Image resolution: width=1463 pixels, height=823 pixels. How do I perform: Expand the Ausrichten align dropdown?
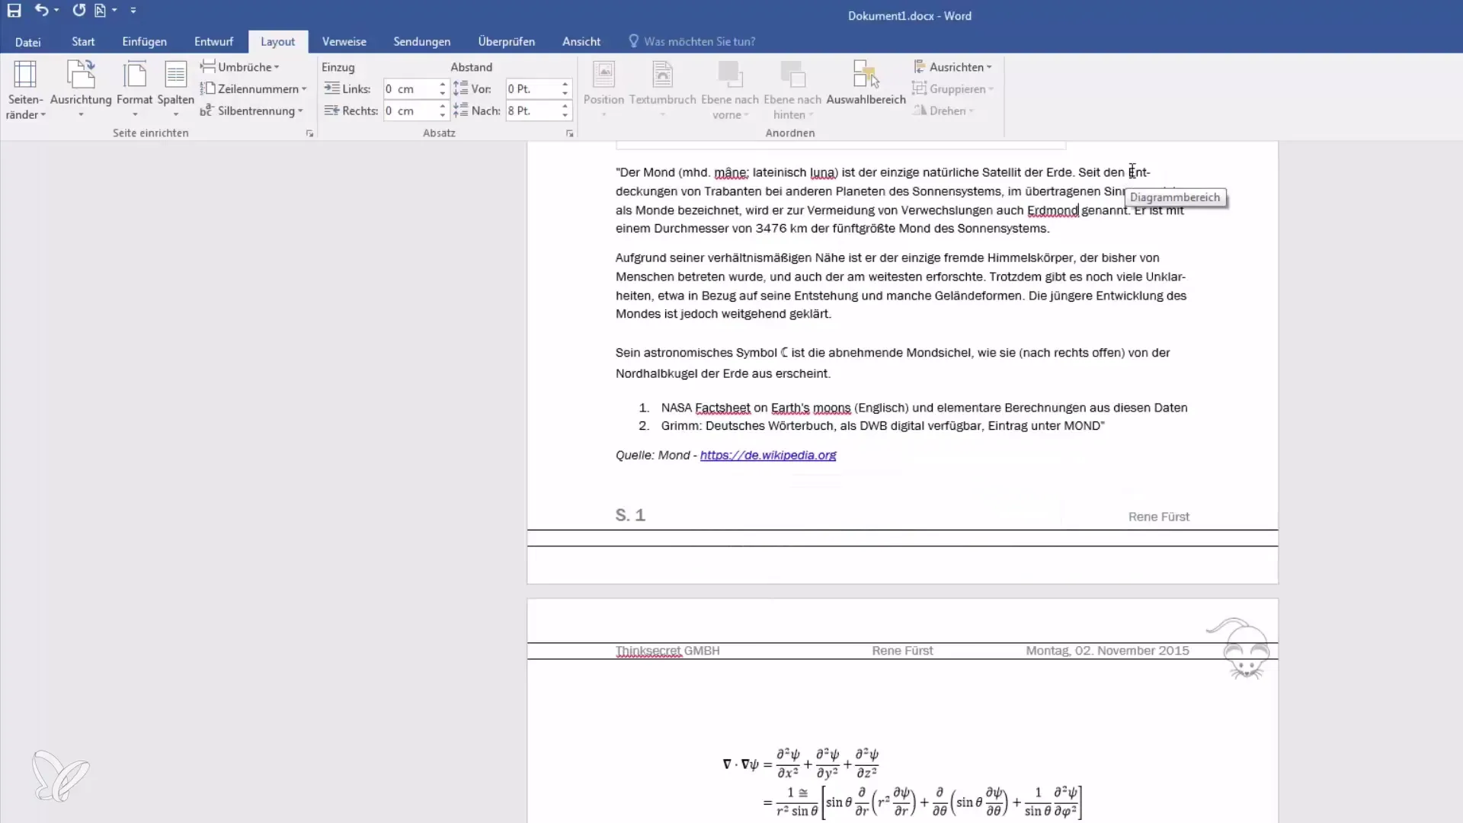[x=953, y=67]
